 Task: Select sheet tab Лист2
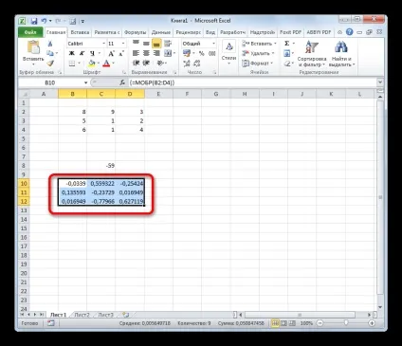(82, 315)
